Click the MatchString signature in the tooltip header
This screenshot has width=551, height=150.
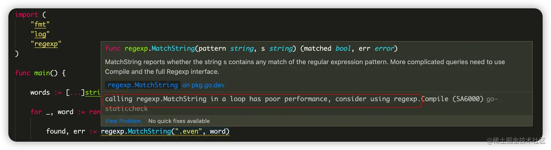(251, 48)
